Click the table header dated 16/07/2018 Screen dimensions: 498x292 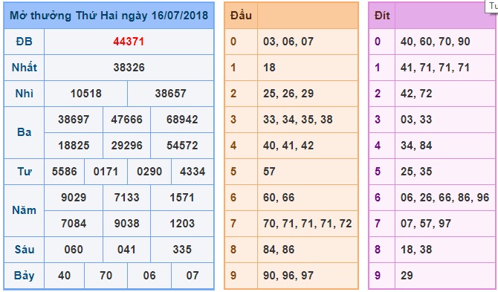point(109,16)
